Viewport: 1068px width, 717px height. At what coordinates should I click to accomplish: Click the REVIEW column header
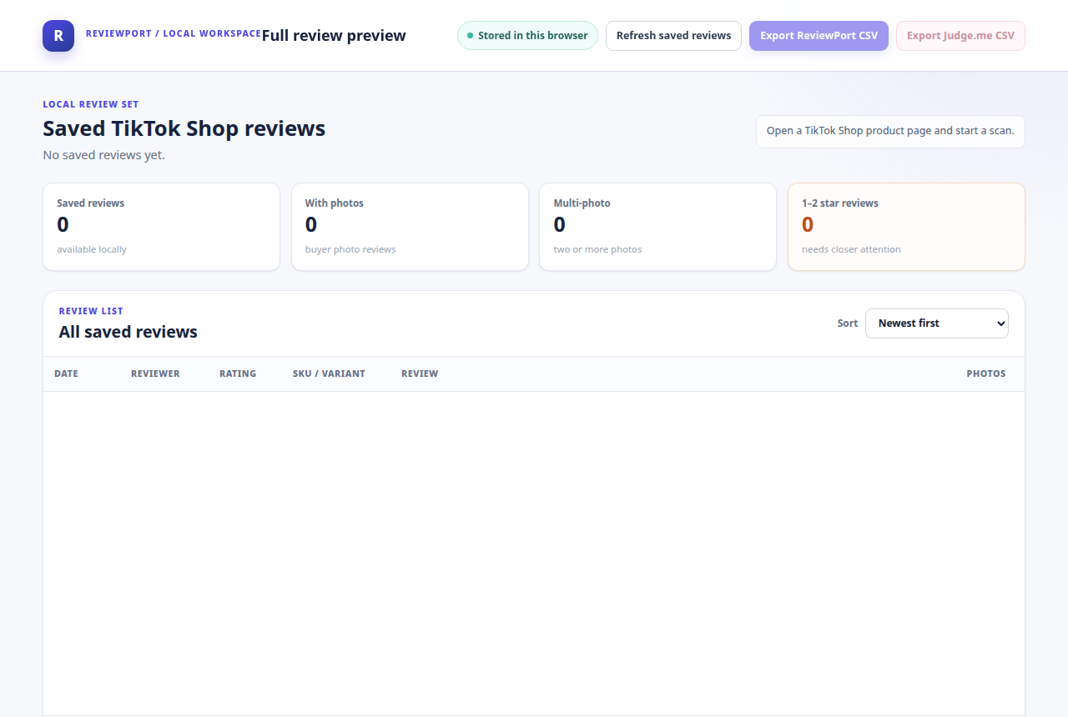(x=420, y=374)
